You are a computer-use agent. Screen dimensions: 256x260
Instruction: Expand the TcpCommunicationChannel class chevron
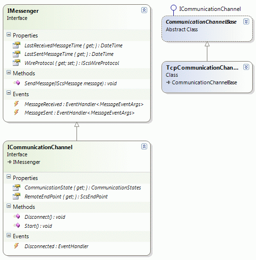click(246, 67)
